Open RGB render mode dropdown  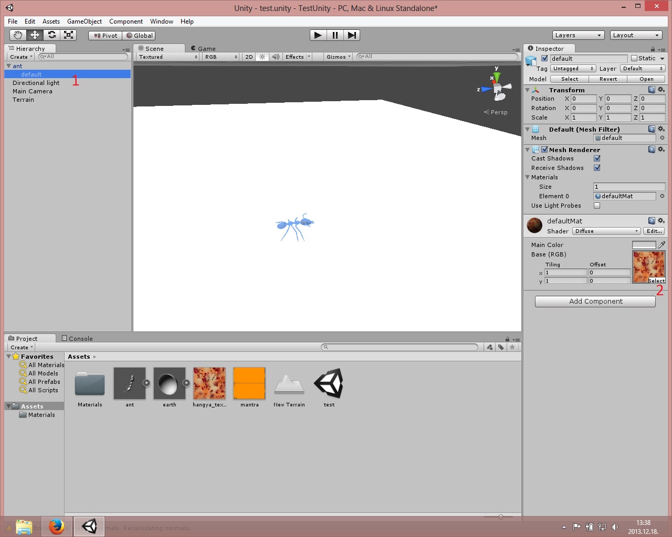221,57
